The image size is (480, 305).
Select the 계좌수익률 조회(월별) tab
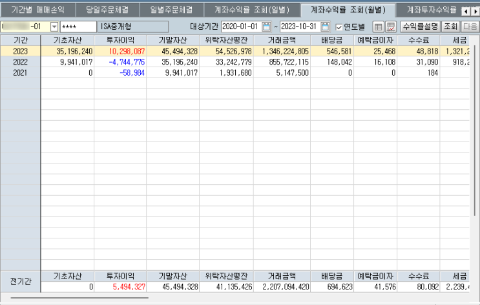(348, 10)
